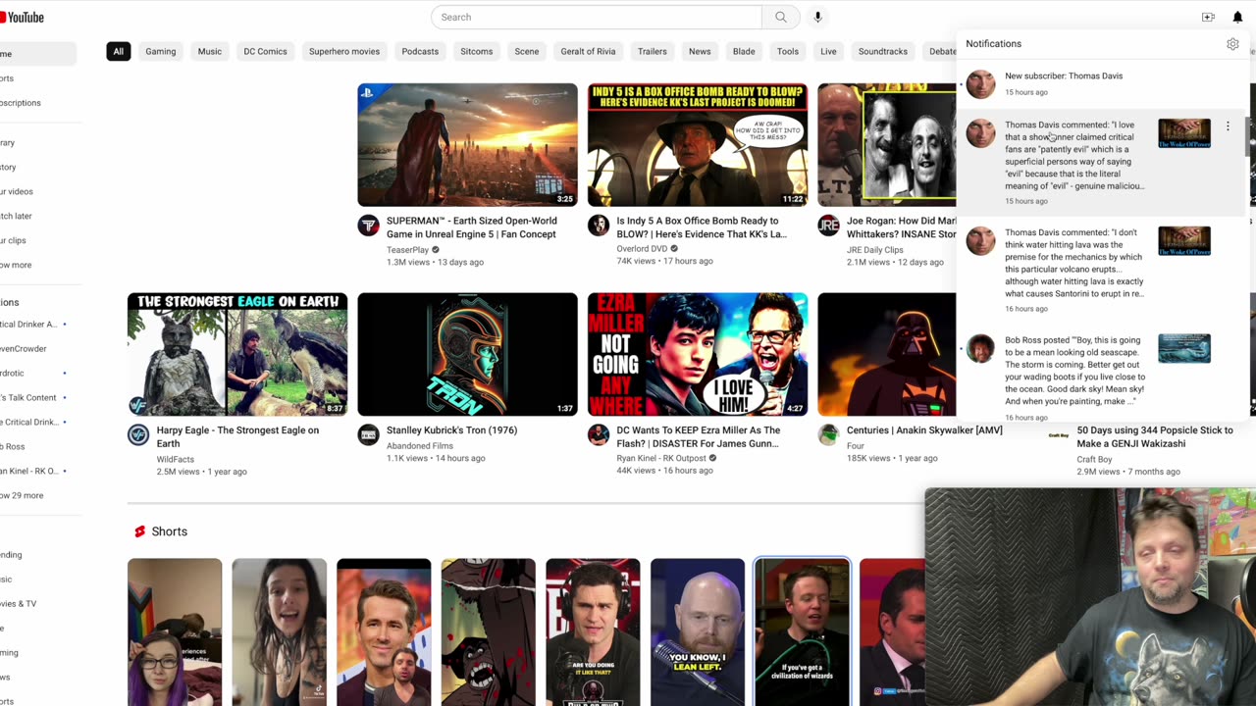Click Bob Ross avatar in notifications
This screenshot has height=706, width=1256.
tap(980, 348)
